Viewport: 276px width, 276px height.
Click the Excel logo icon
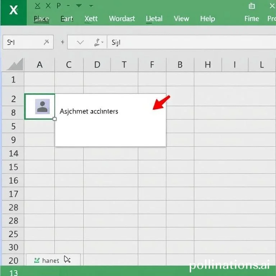click(13, 10)
